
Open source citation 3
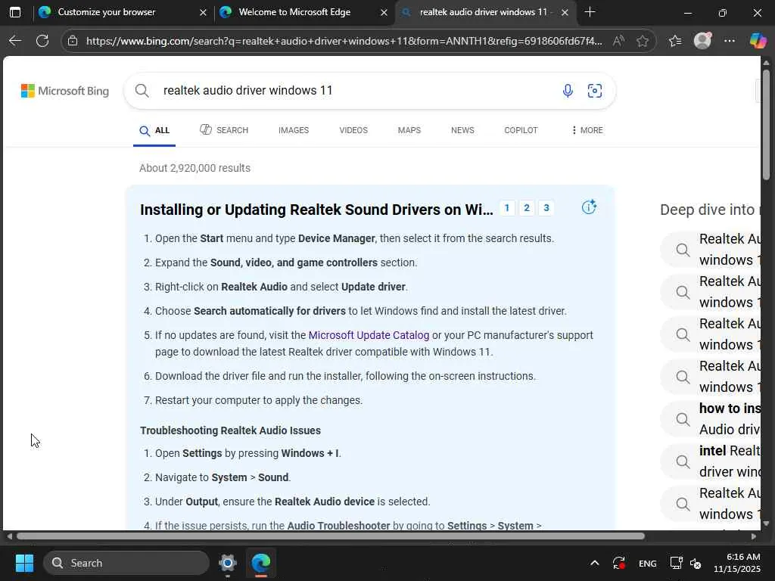coord(546,207)
